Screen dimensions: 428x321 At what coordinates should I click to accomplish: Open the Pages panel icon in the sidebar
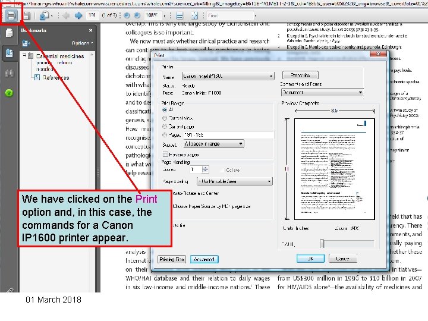pyautogui.click(x=9, y=33)
